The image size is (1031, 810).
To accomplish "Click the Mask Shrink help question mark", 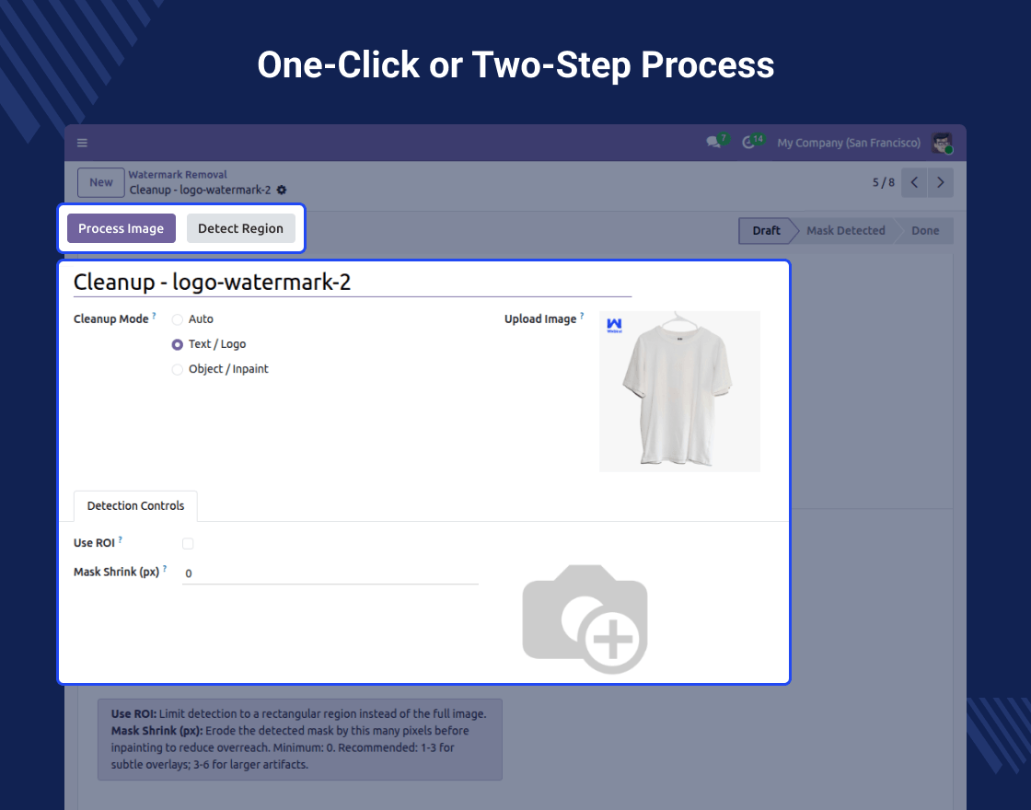I will (x=165, y=569).
